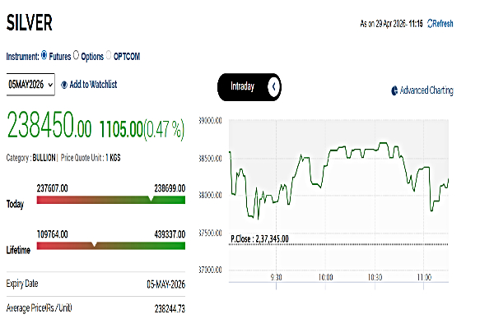494x319 pixels.
Task: Click lifetime high 439337.00
Action: tap(170, 234)
